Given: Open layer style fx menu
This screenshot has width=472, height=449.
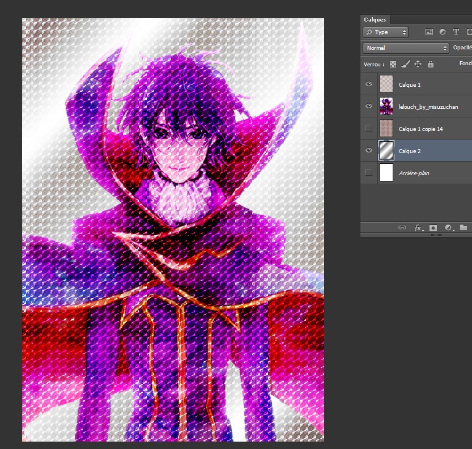Looking at the screenshot, I should pyautogui.click(x=418, y=228).
